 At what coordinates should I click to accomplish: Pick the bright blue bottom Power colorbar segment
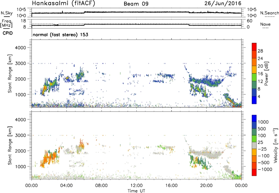click(254, 100)
